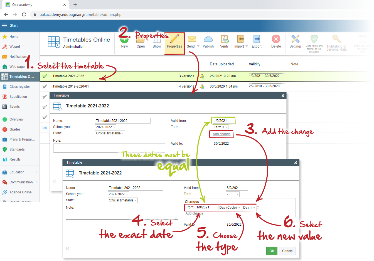Screen dimensions: 374x261
Task: Click the 3 versions text
Action: coord(186,76)
